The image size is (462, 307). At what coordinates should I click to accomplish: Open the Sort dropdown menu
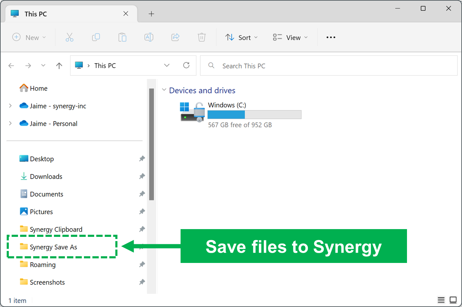pyautogui.click(x=242, y=37)
